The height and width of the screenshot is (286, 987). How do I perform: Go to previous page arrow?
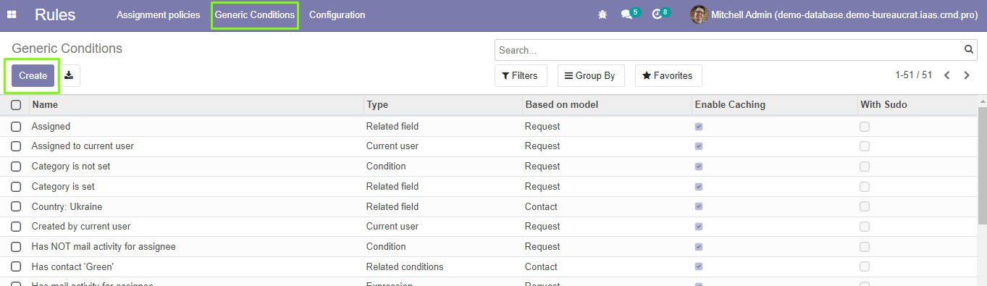pos(946,75)
